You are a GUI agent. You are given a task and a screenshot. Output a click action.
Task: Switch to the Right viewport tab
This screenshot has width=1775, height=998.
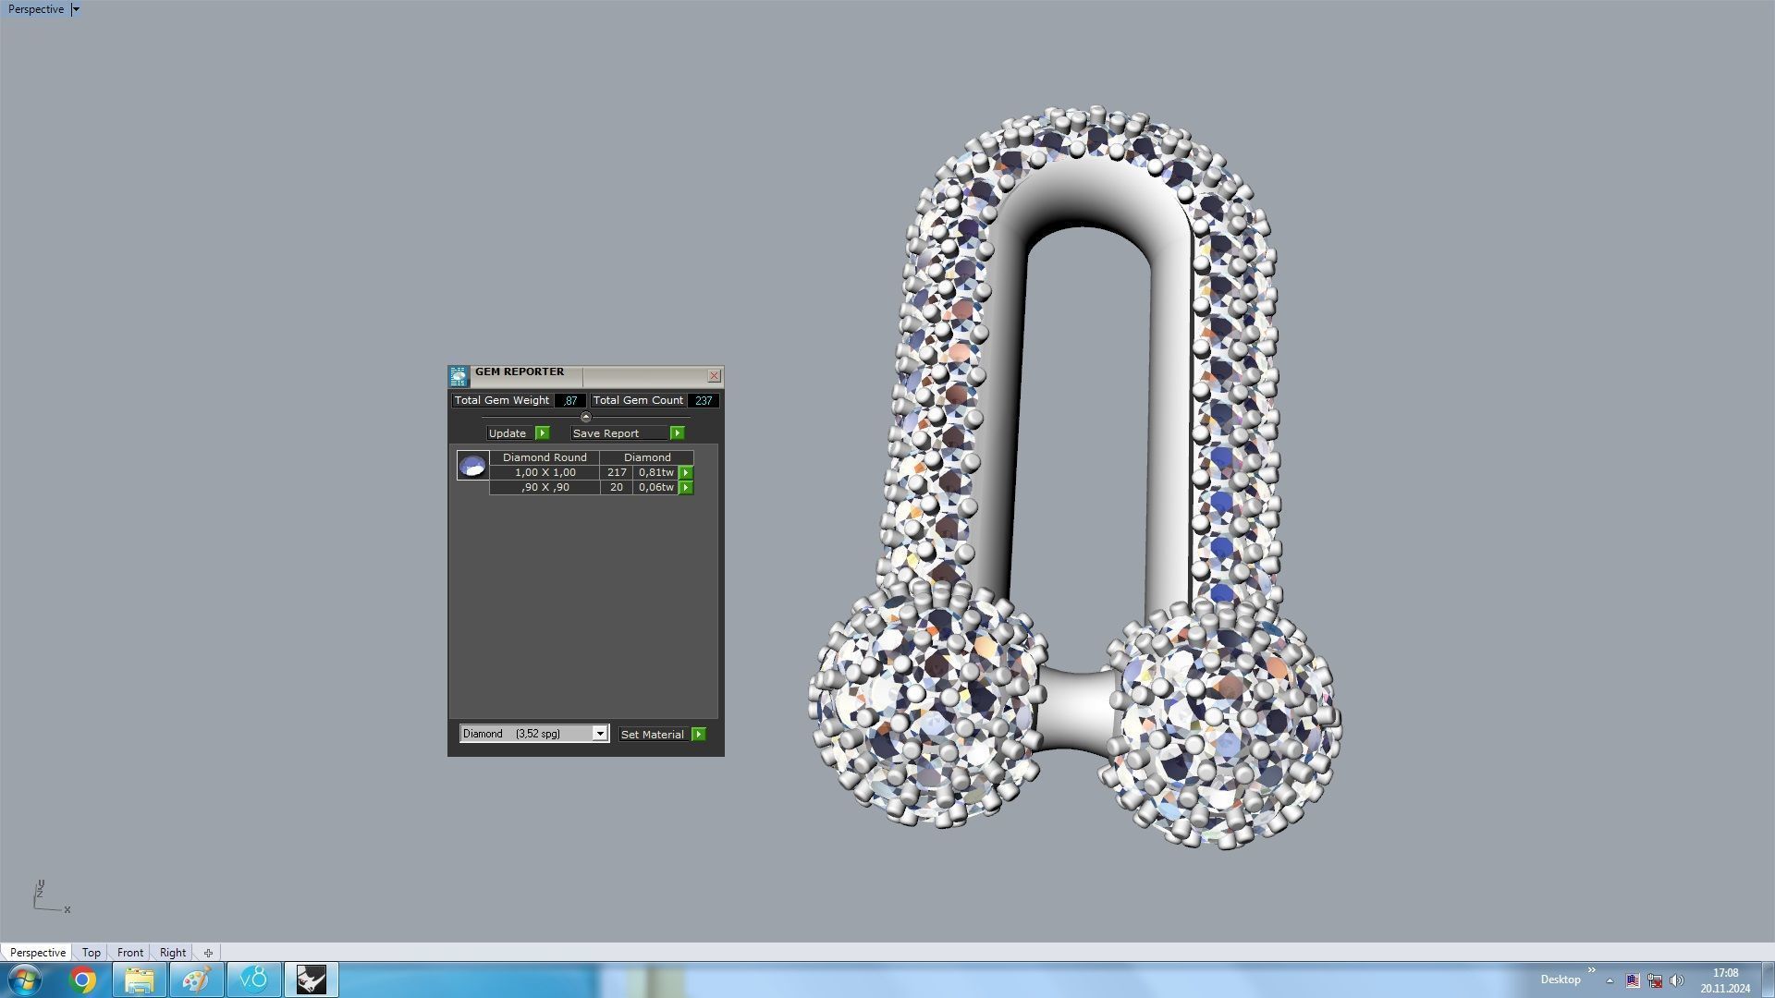point(172,953)
